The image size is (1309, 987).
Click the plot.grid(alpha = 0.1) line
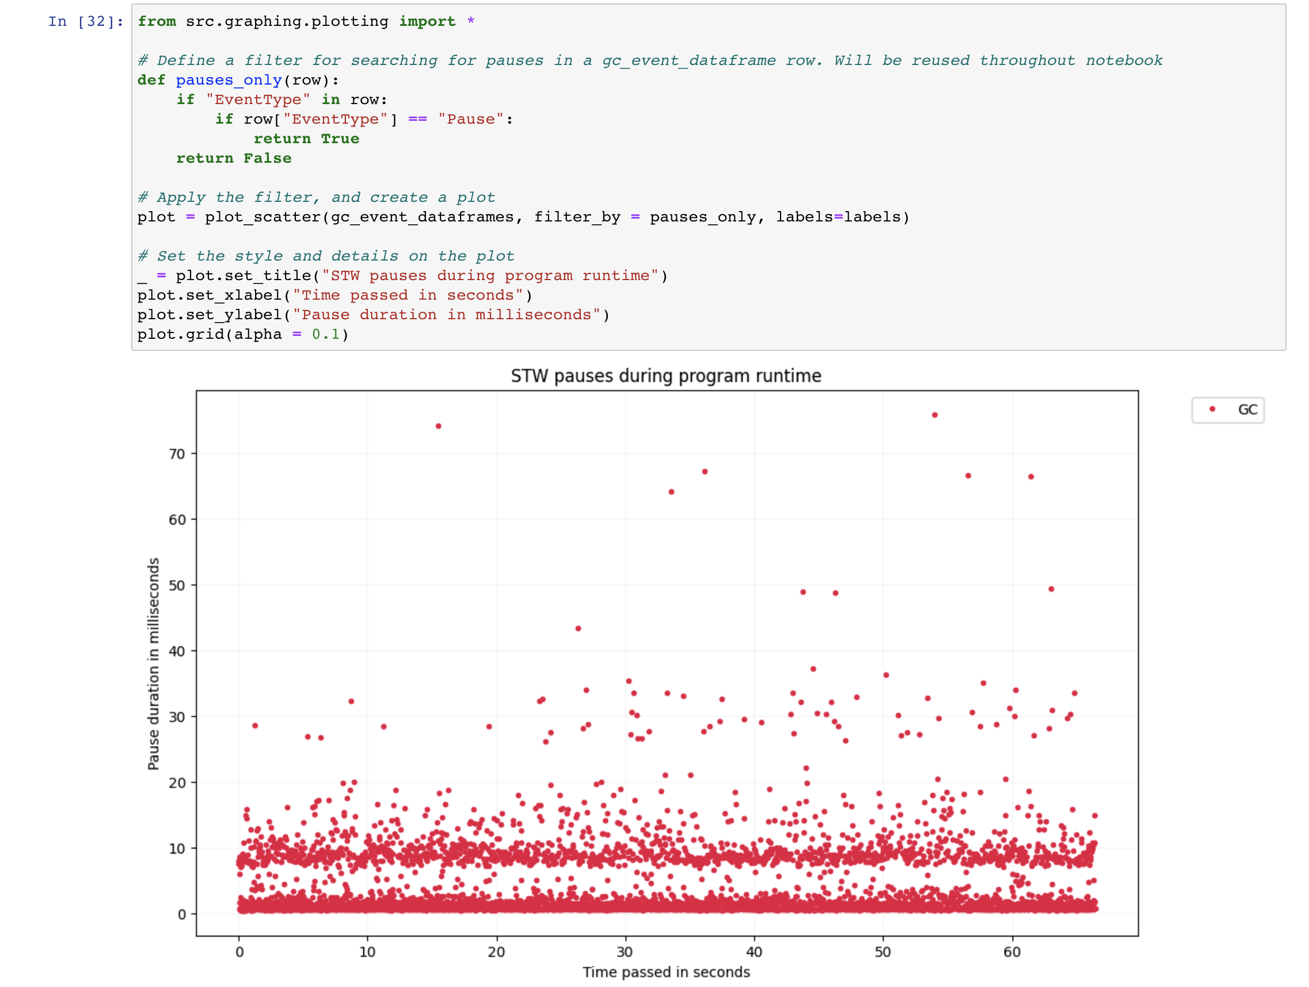coord(243,334)
